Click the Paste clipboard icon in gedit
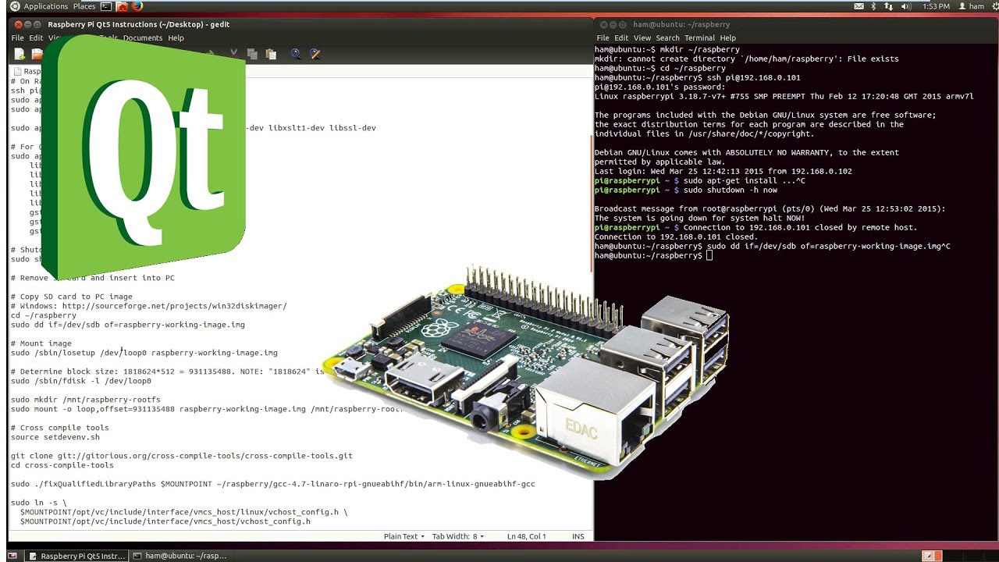Viewport: 999px width, 562px height. pos(271,54)
